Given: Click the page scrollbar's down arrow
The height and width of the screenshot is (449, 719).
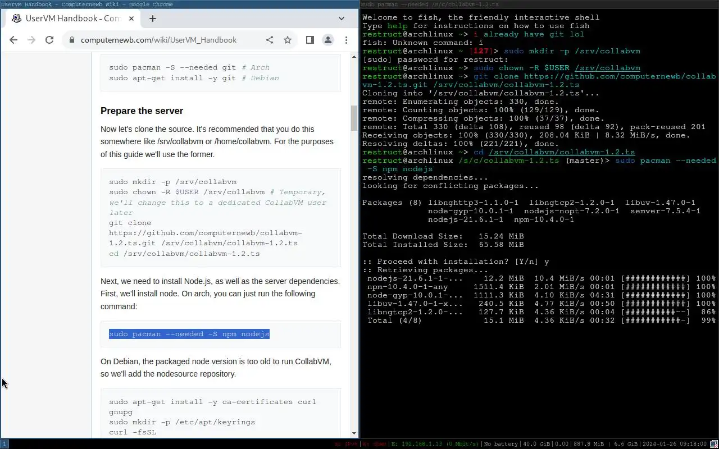Looking at the screenshot, I should [x=354, y=433].
